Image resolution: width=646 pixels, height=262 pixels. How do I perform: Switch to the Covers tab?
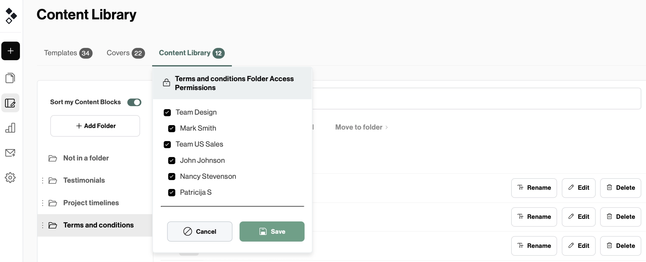[x=125, y=53]
